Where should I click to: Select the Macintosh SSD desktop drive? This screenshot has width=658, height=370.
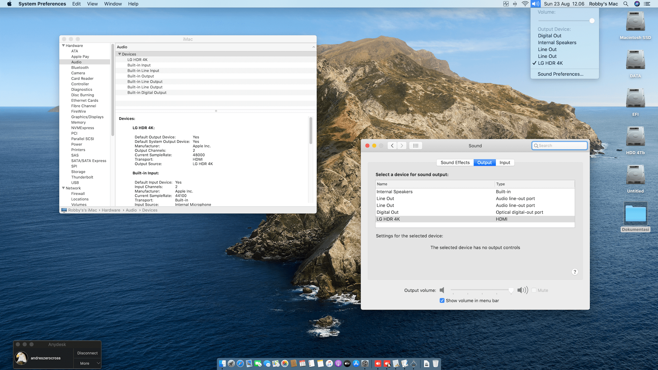(x=635, y=26)
